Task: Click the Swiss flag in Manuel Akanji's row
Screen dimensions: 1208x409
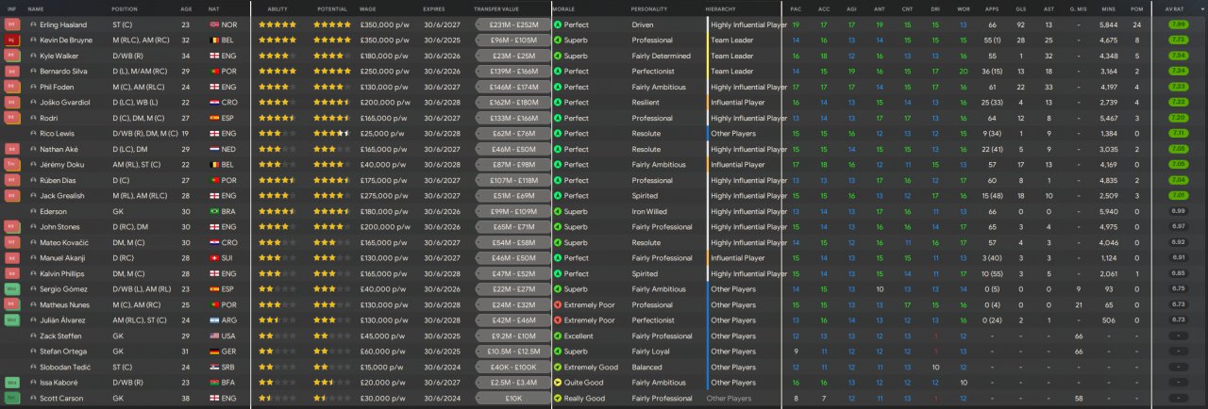Action: 213,258
